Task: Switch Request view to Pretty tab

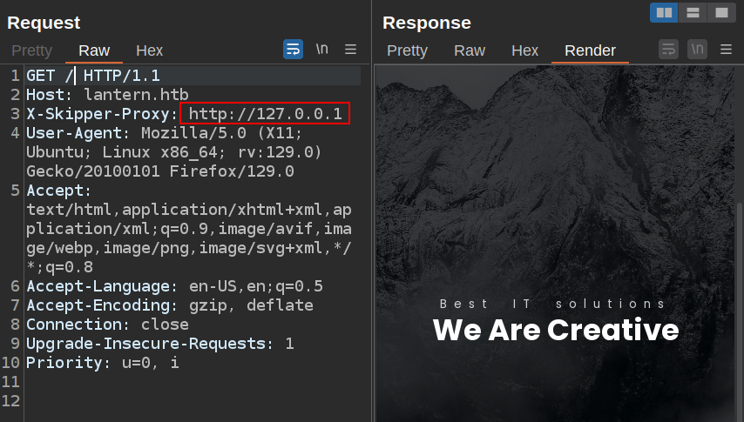Action: point(31,50)
